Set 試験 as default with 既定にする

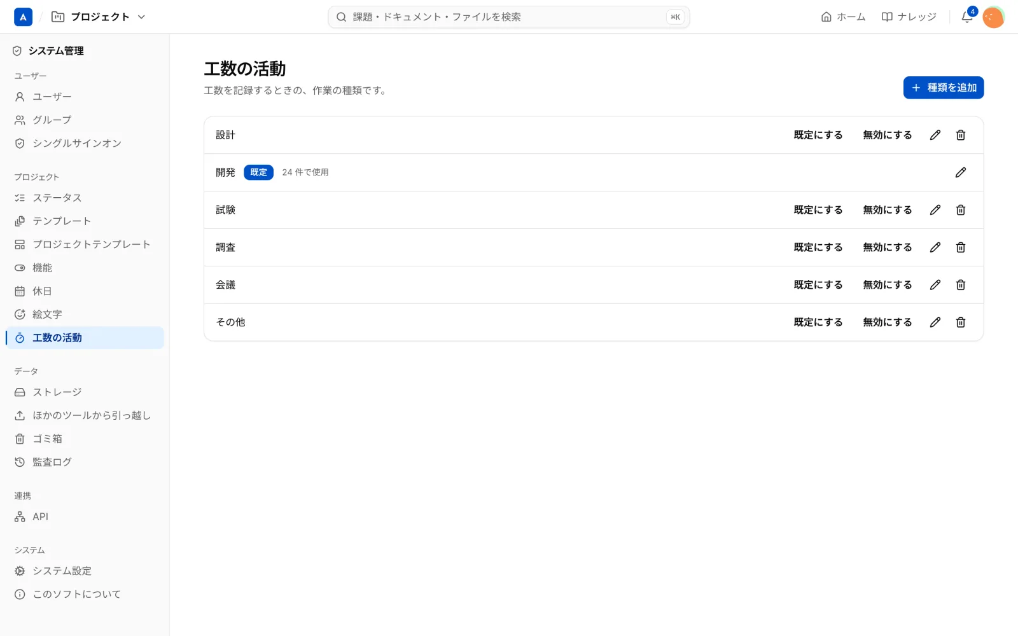(818, 210)
